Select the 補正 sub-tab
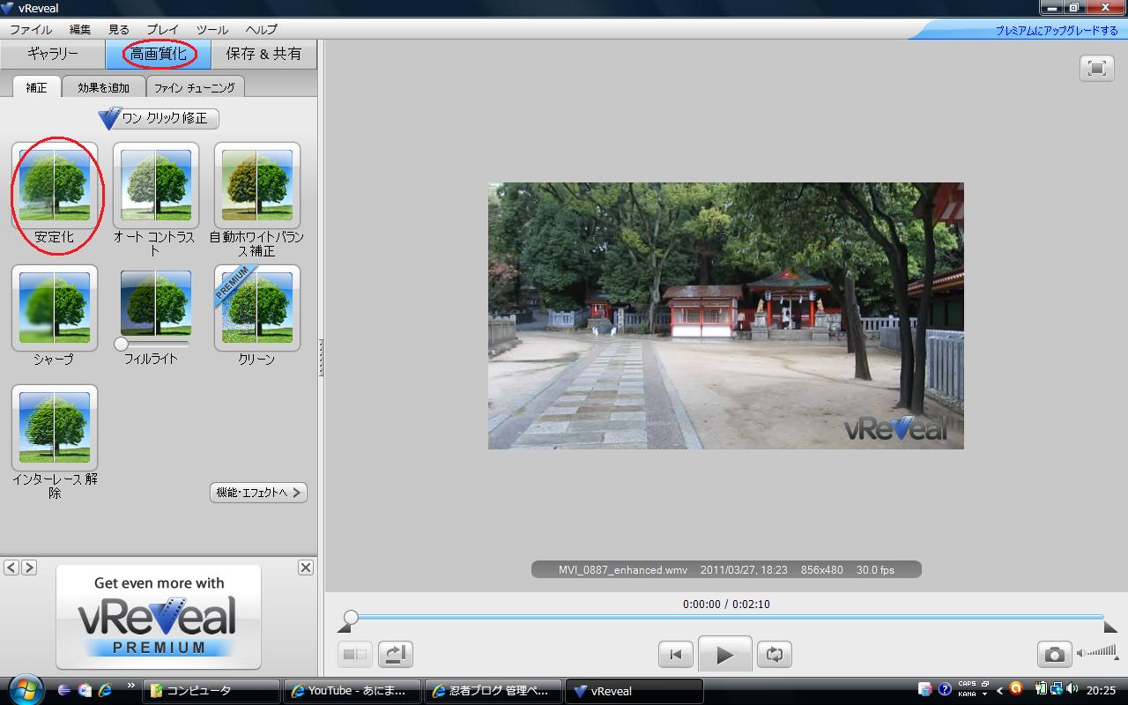This screenshot has width=1128, height=705. (x=36, y=87)
